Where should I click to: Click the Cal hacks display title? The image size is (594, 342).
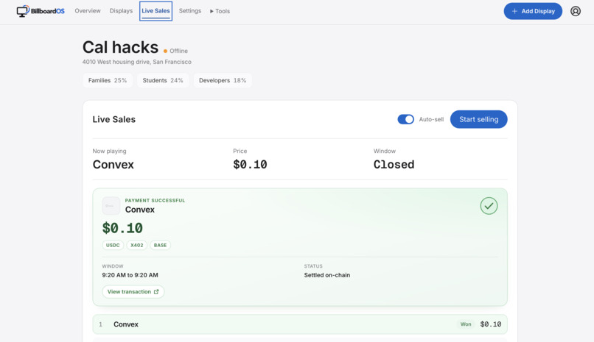120,47
